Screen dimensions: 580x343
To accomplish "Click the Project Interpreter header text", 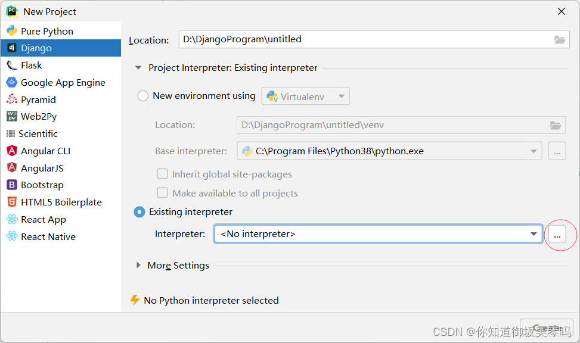I will coord(233,68).
